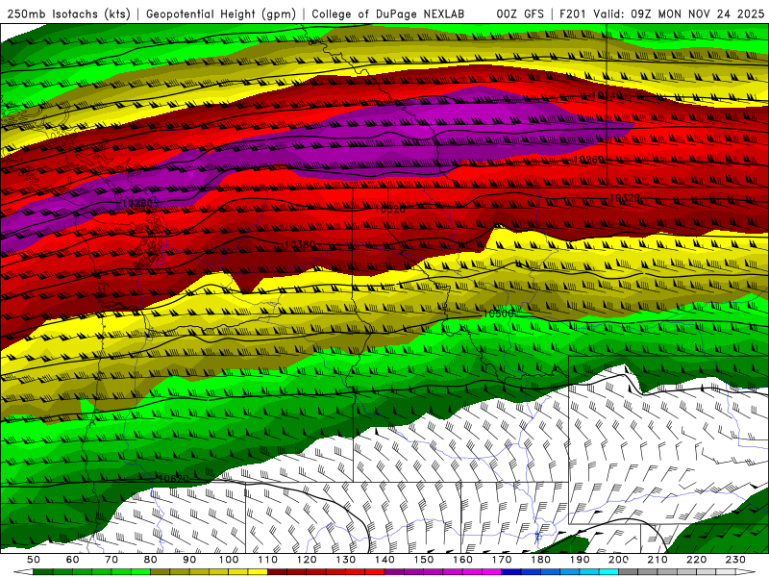
Task: Click the 70 knot label on the legend
Action: pyautogui.click(x=112, y=560)
